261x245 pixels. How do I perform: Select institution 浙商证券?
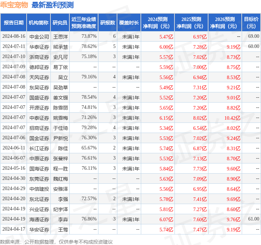(39, 57)
